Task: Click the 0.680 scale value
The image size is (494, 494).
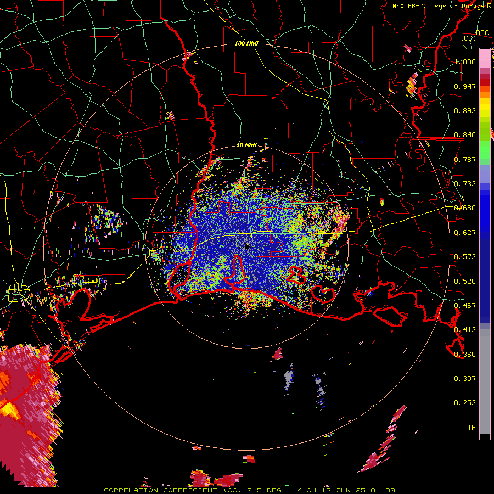Action: click(465, 208)
